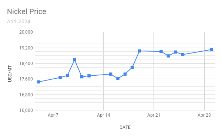Click the last data point after Apr 28
Image resolution: width=222 pixels, height=137 pixels.
tap(212, 49)
